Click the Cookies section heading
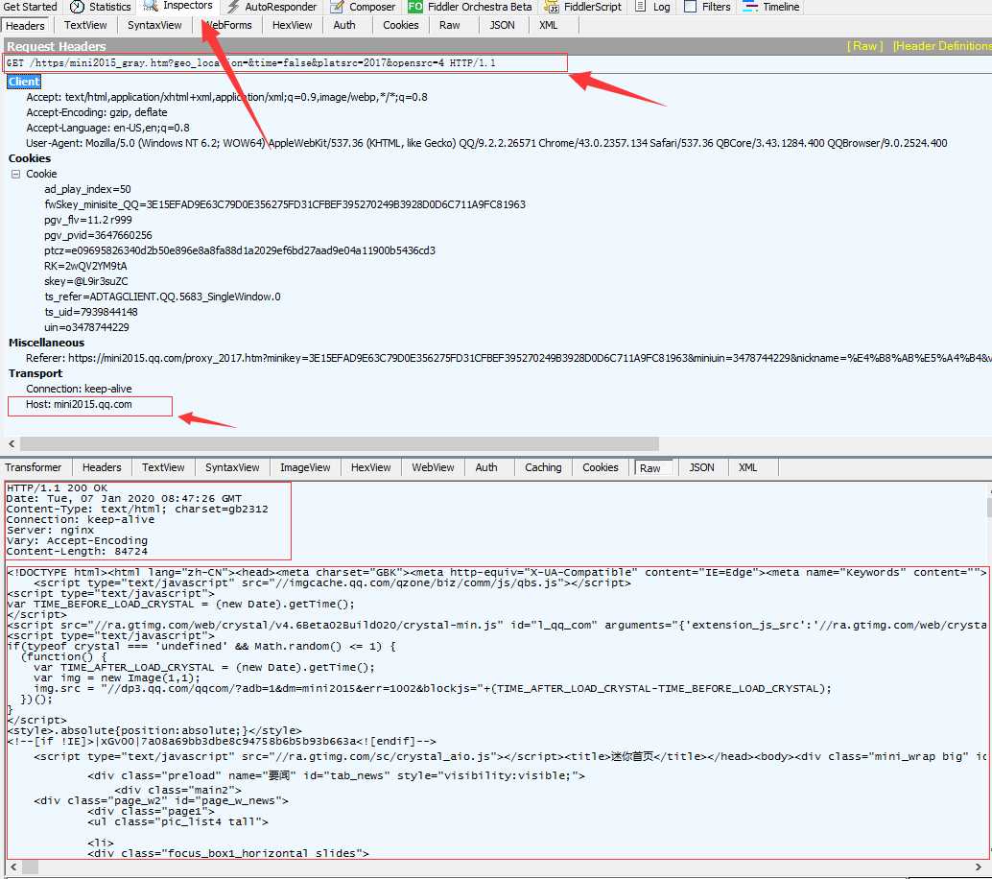Screen dimensions: 992x879 click(29, 159)
